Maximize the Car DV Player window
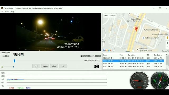The image size is (169, 95). click(160, 8)
